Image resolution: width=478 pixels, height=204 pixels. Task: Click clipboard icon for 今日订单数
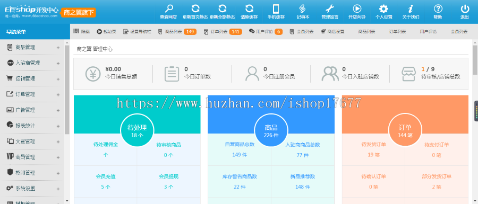[172, 74]
